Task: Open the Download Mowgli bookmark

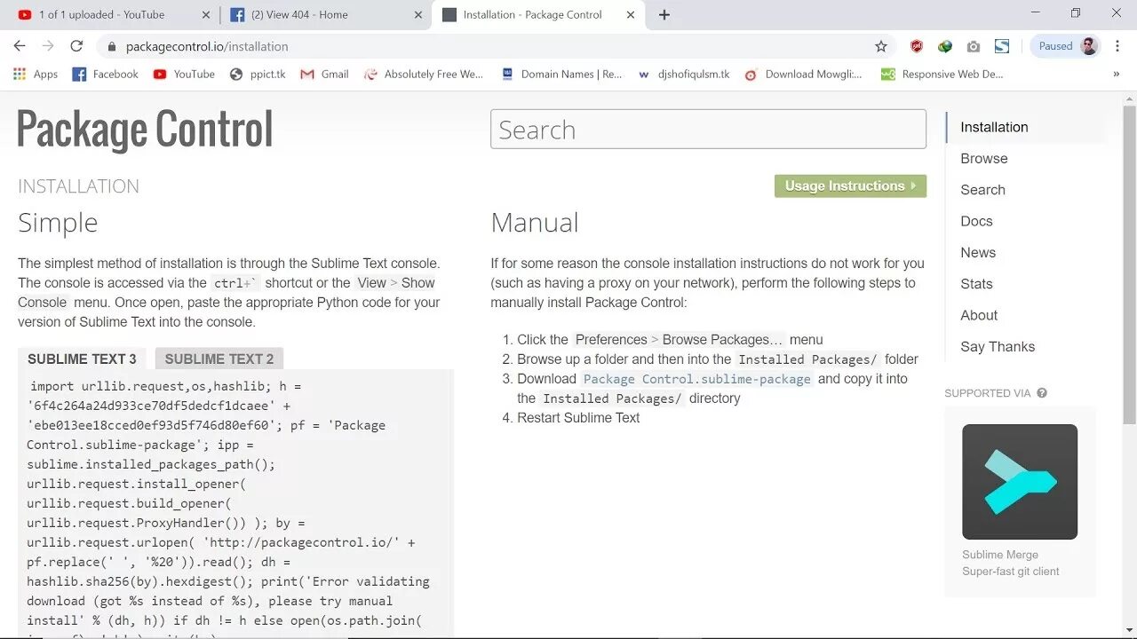Action: (803, 75)
